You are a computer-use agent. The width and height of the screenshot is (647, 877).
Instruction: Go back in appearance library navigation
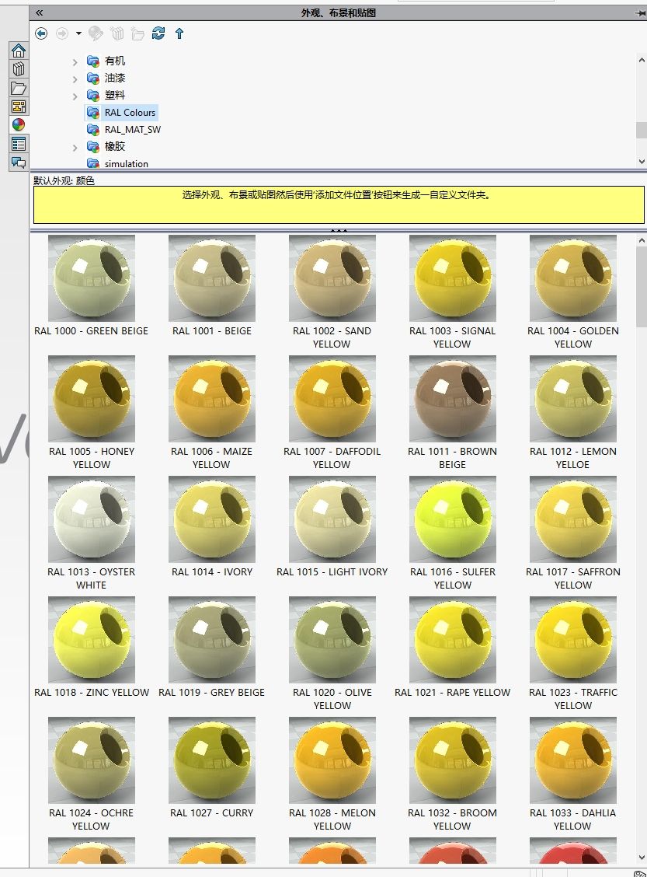click(41, 33)
